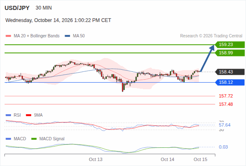
Task: Click the 30 MIN timeframe label
Action: (44, 8)
